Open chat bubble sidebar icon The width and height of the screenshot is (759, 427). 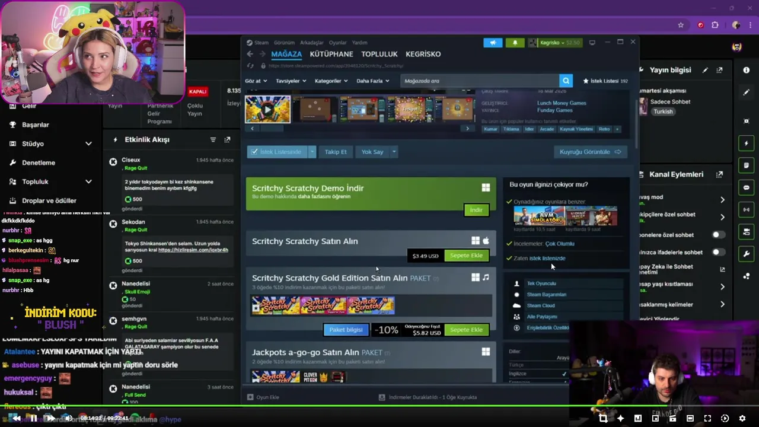coord(746,187)
